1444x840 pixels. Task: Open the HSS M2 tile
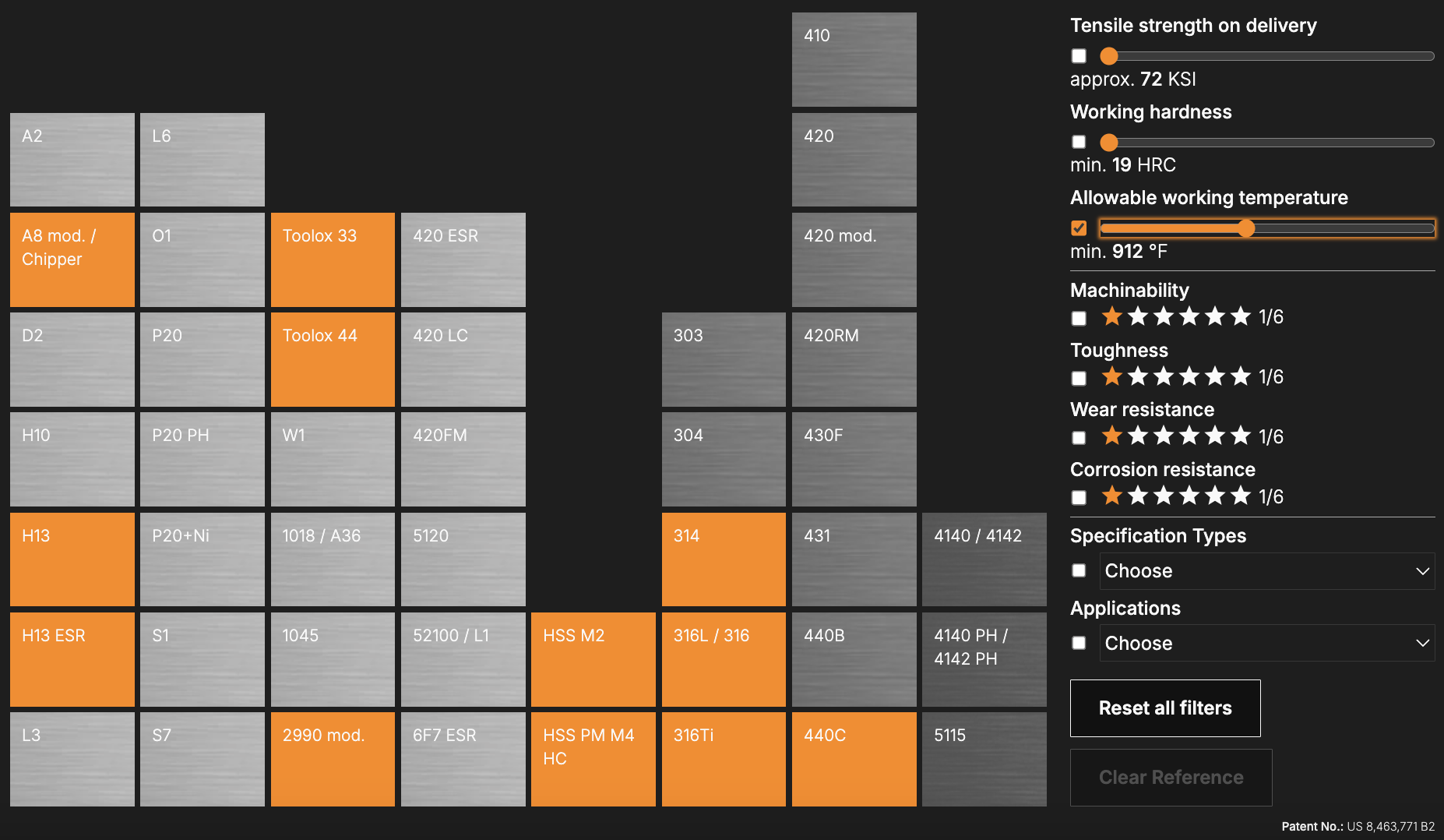(593, 659)
